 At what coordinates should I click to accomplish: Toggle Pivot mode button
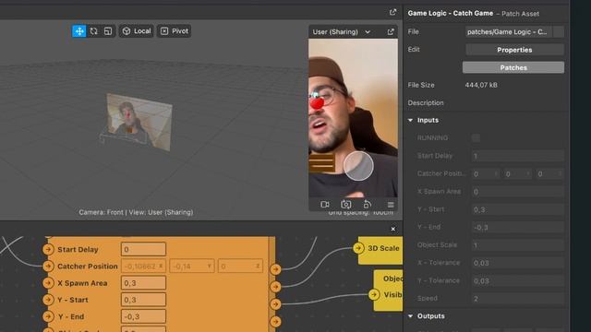(175, 31)
